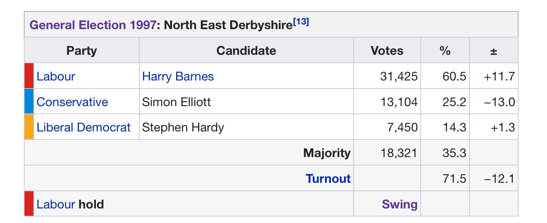
Task: Click the Candidate column header
Action: tap(246, 51)
